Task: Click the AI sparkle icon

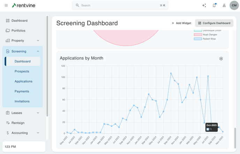Action: (x=204, y=6)
